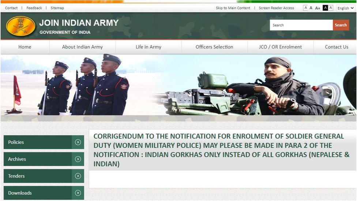
Task: Open the English language dropdown
Action: (x=345, y=8)
